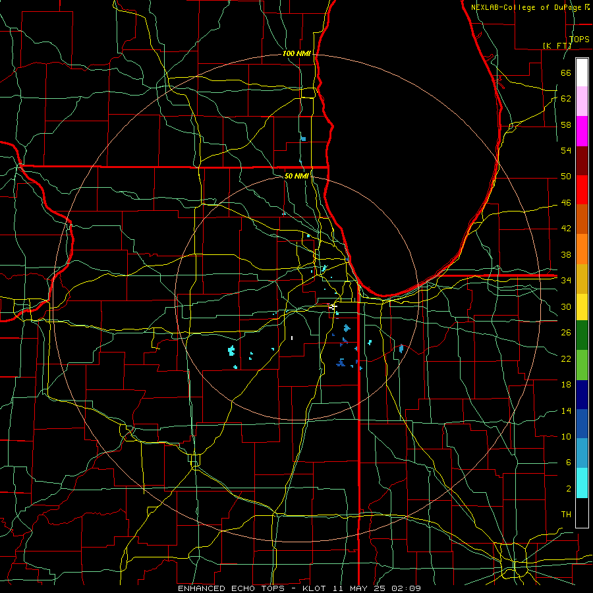Click the "22" legend value

(x=566, y=358)
